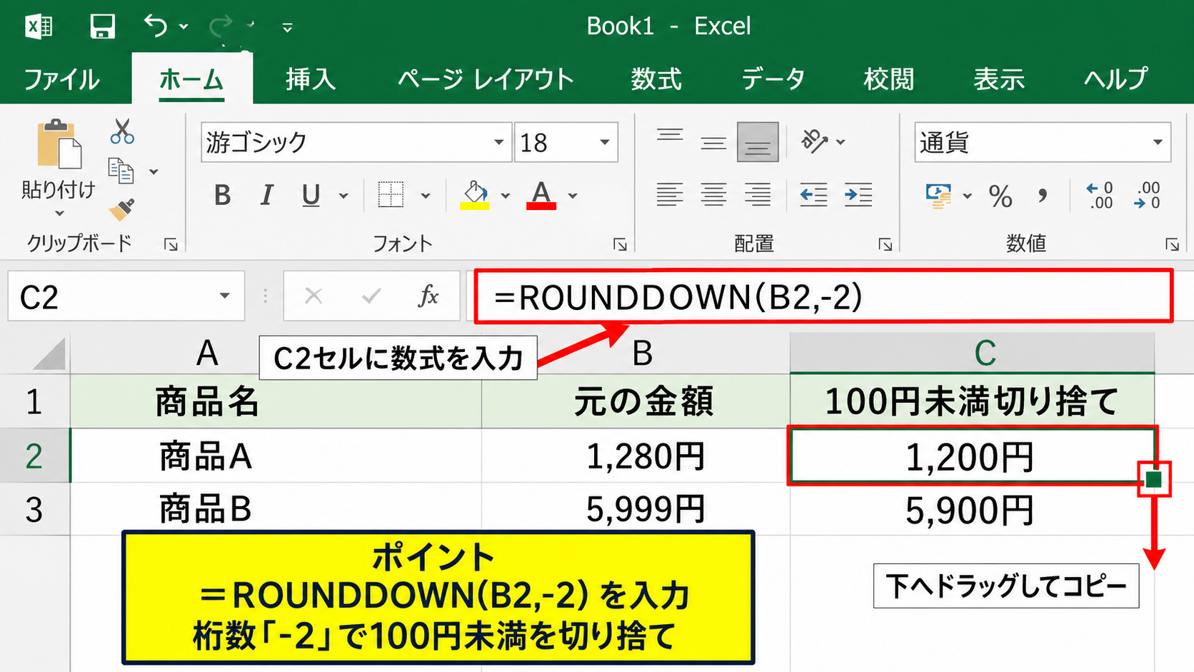Click Accounting Number Format icon
1194x672 pixels.
(x=938, y=195)
